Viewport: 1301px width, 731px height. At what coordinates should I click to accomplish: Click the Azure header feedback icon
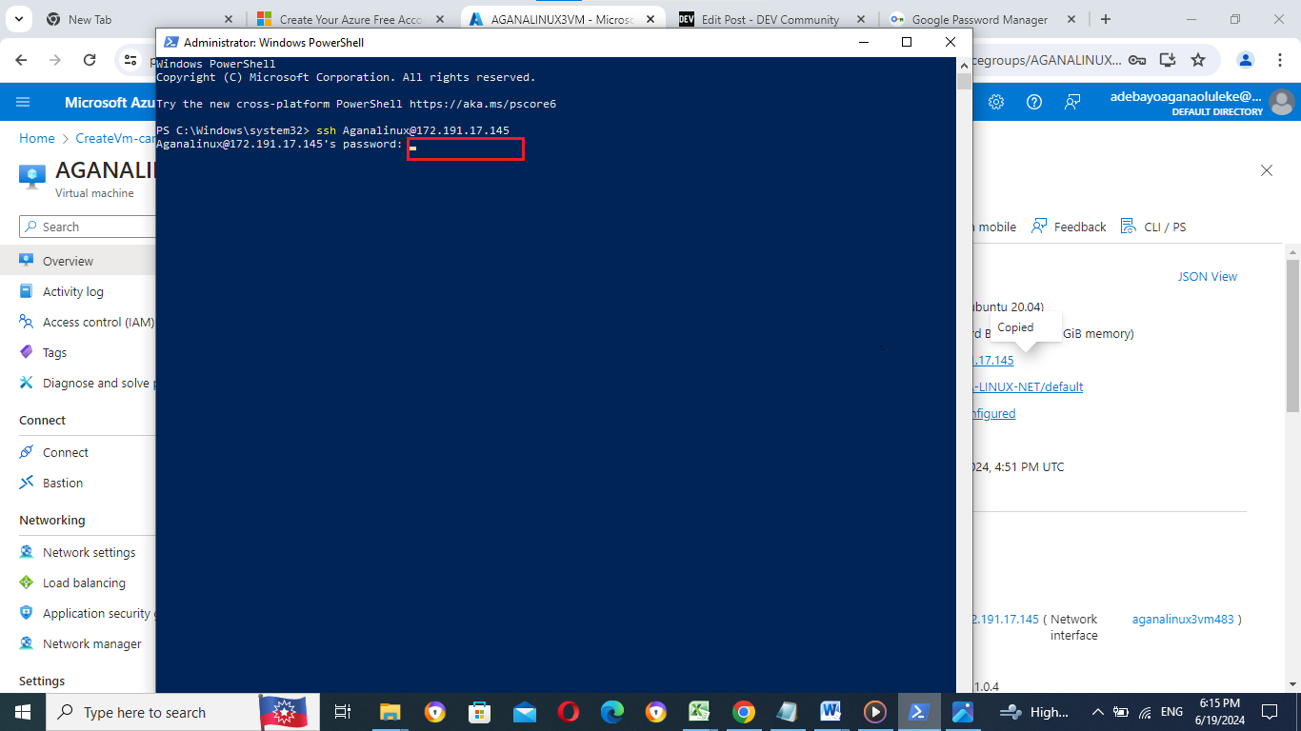(1072, 102)
